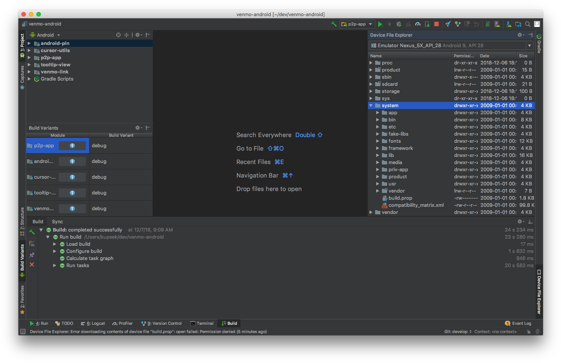Open the 4: Run tool window
Image resolution: width=561 pixels, height=363 pixels.
39,323
